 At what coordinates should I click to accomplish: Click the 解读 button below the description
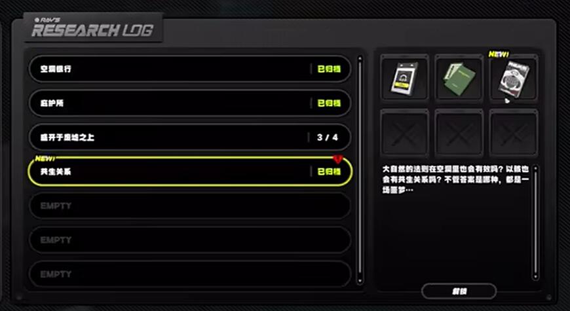[x=459, y=291]
